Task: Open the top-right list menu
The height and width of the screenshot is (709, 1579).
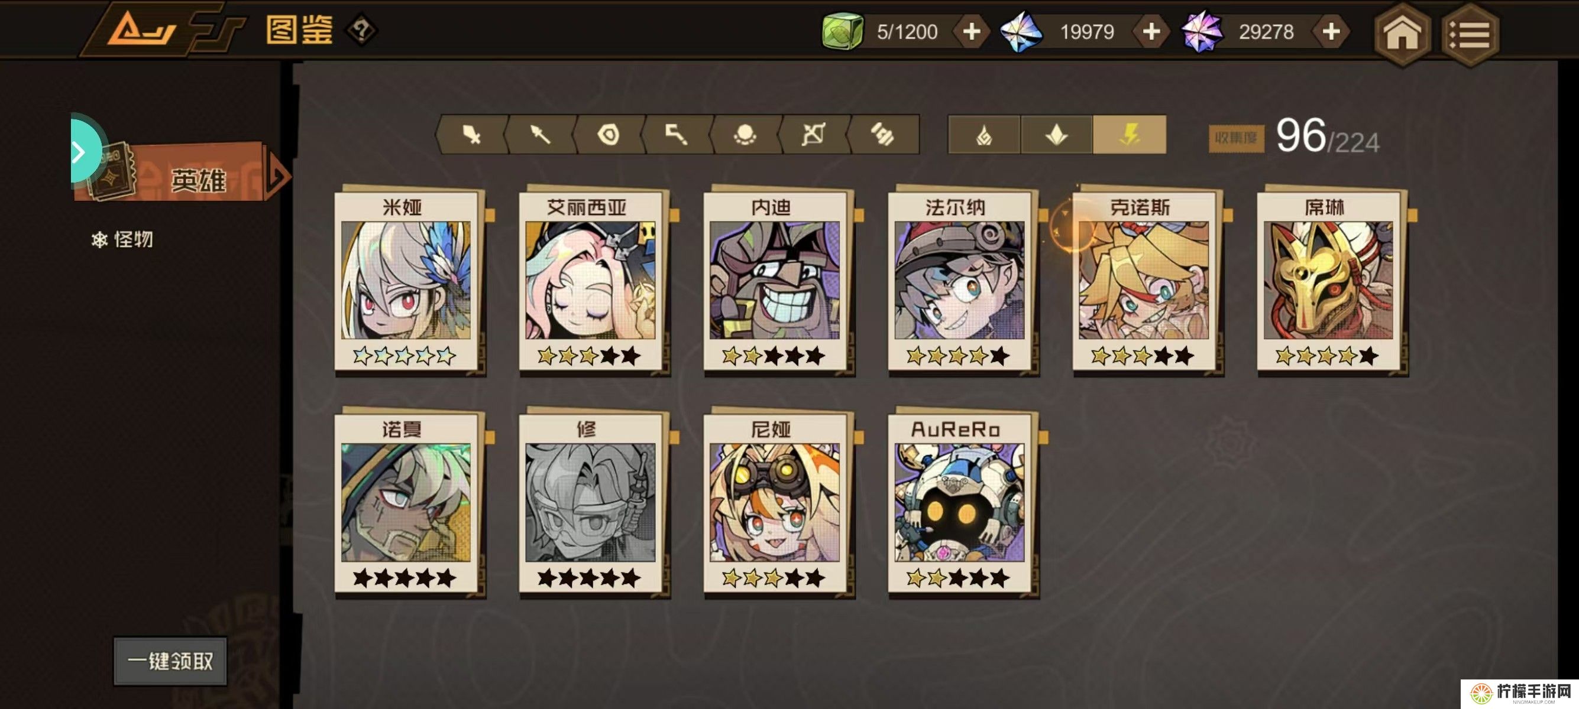Action: coord(1470,34)
